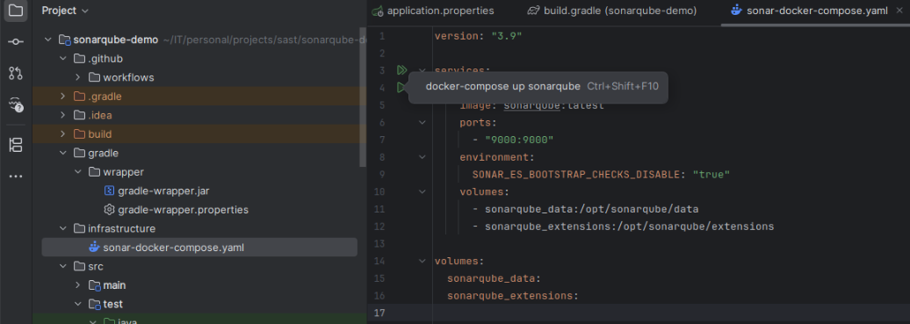Expand the main folder
Viewport: 910px width, 324px height.
78,285
